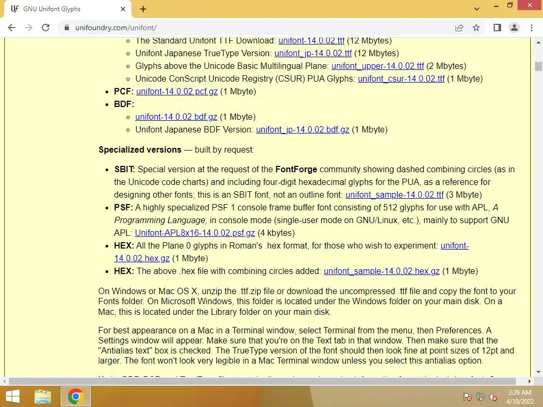The width and height of the screenshot is (543, 407).
Task: Download unifont_jp-14.0.02.bdf.gz link
Action: click(x=303, y=130)
